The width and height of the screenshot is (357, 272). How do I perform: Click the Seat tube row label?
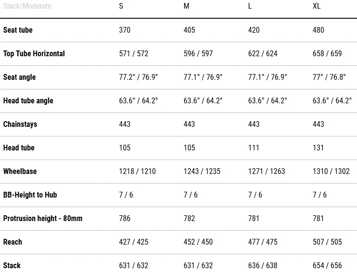pyautogui.click(x=18, y=30)
